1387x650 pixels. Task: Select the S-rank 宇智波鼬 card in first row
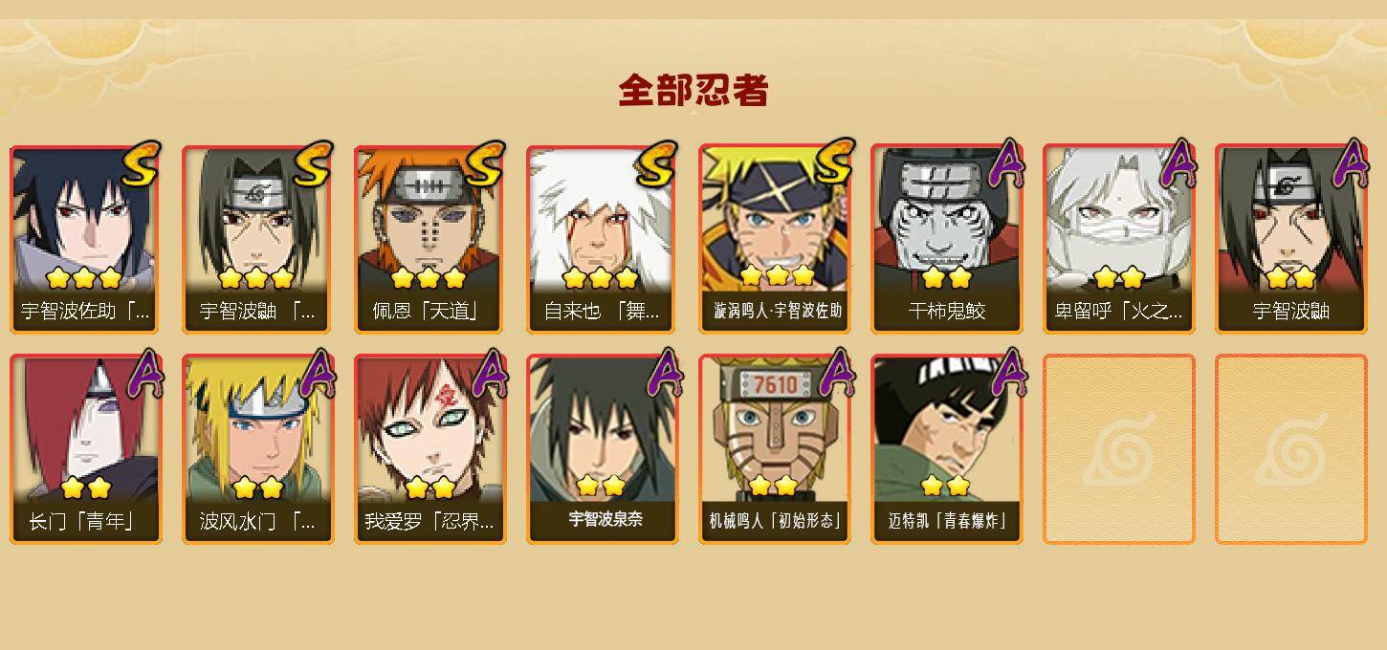tap(257, 239)
